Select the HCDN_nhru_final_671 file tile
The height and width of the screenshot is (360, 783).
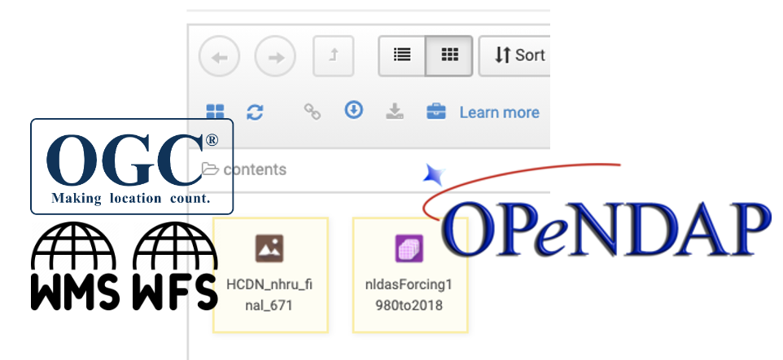(x=269, y=274)
